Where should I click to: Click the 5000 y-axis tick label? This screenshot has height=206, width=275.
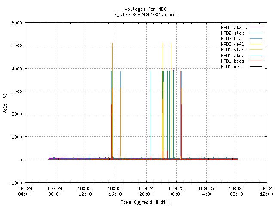(x=17, y=45)
